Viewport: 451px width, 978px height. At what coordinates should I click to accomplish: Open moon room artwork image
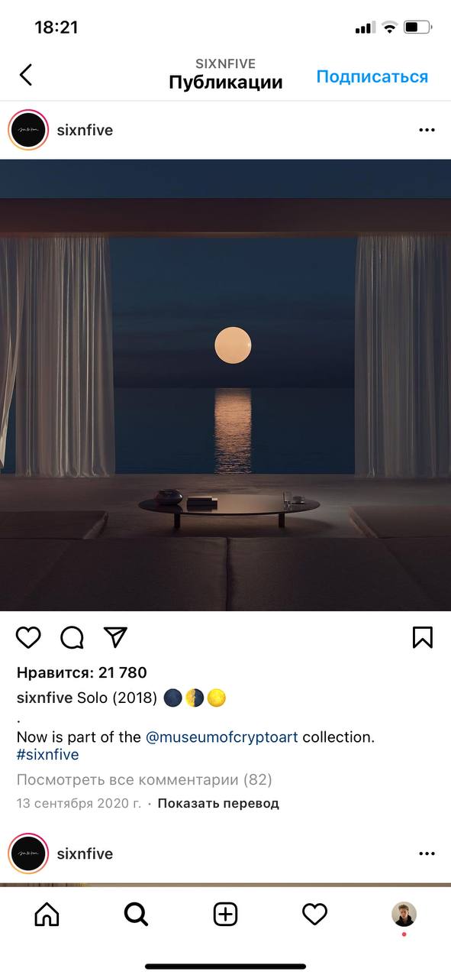[225, 385]
